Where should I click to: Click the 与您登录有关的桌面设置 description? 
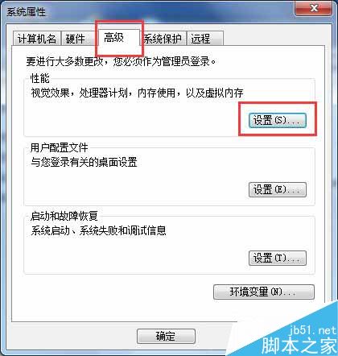tap(84, 162)
